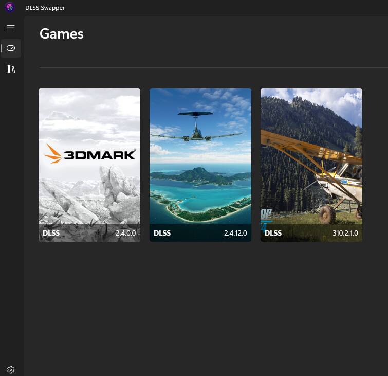The height and width of the screenshot is (376, 388).
Task: Click the DLSS Swapper window title
Action: [x=45, y=8]
